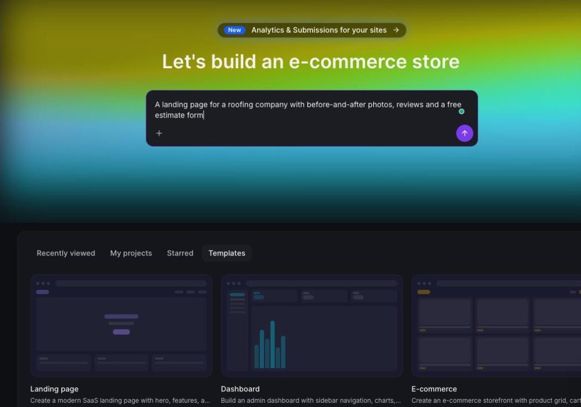Open the Starred tab
The height and width of the screenshot is (407, 581).
tap(180, 253)
